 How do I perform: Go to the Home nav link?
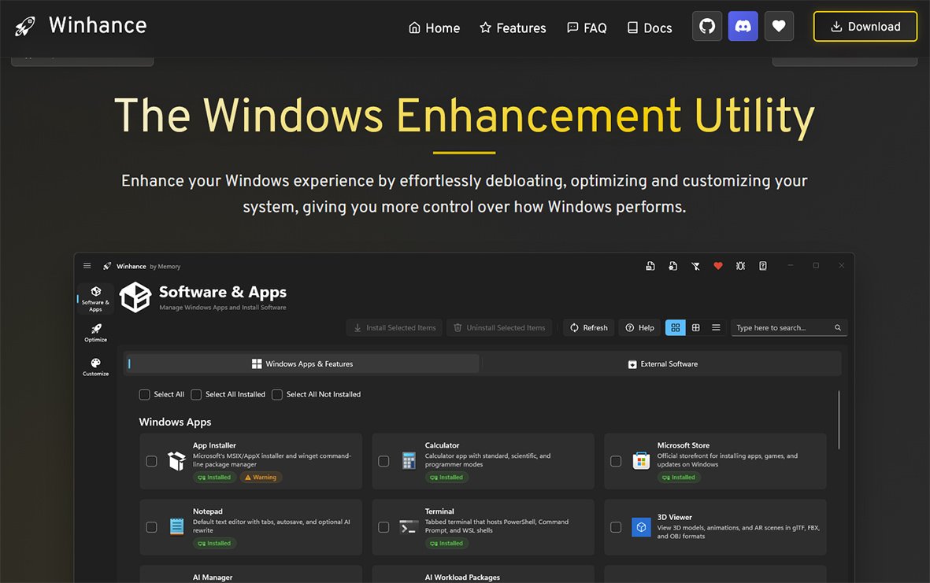click(x=434, y=28)
